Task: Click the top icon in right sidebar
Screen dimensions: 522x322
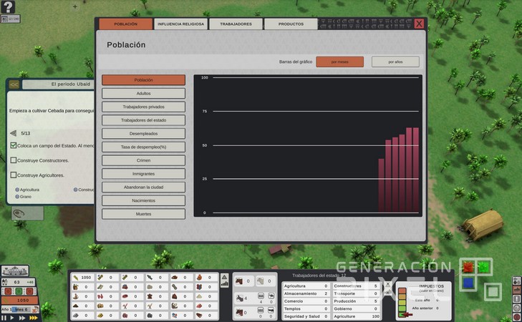Action: (x=516, y=280)
